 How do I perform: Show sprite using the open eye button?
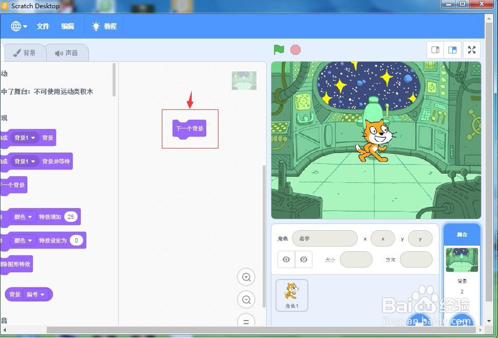[x=286, y=259]
